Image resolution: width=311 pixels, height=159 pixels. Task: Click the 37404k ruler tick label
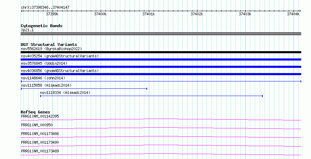pyautogui.click(x=293, y=14)
